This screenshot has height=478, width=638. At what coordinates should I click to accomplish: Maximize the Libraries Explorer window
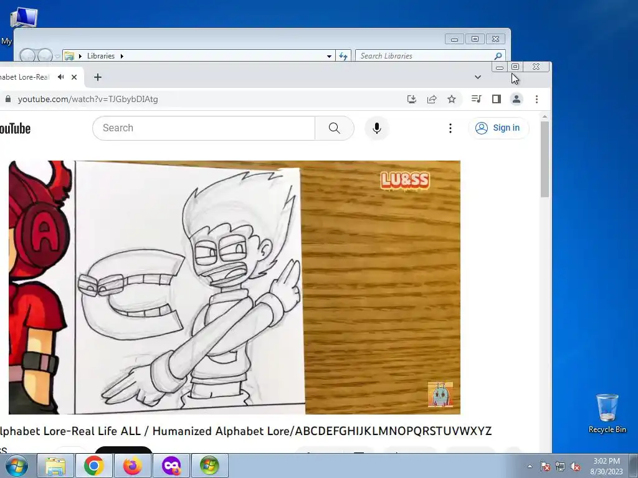pos(475,39)
